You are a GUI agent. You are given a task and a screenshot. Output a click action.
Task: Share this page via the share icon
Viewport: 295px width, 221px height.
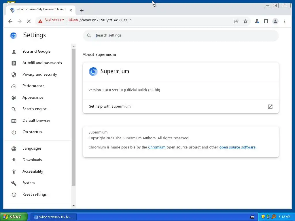tap(236, 21)
